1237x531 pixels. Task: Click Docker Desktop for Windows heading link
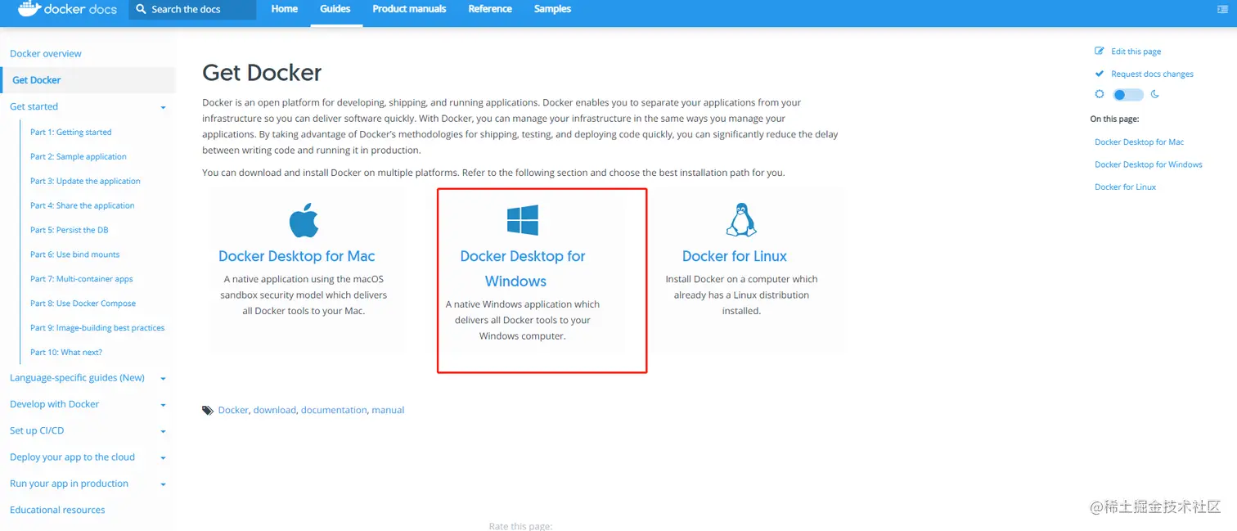point(523,268)
